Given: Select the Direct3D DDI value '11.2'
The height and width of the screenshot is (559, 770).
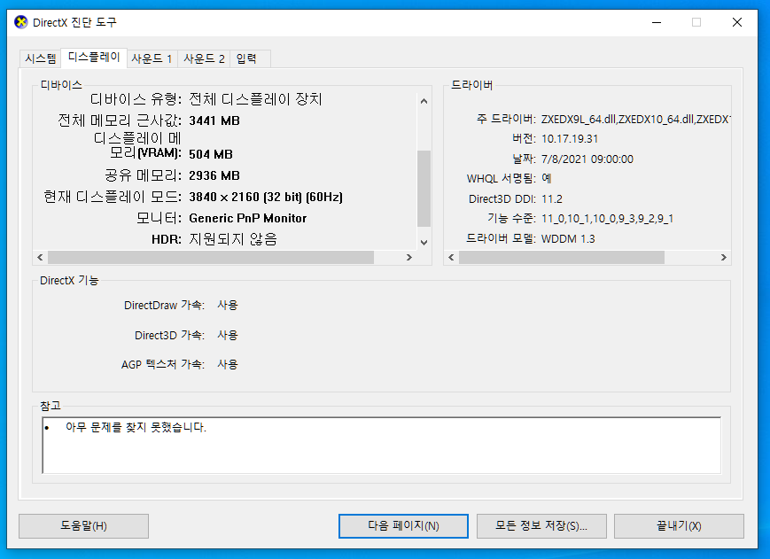Looking at the screenshot, I should [552, 198].
